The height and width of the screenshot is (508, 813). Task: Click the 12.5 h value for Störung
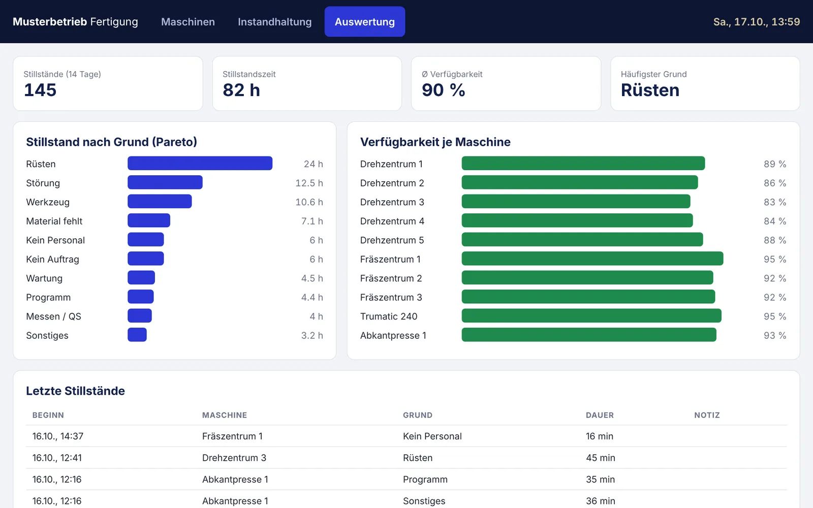coord(309,183)
